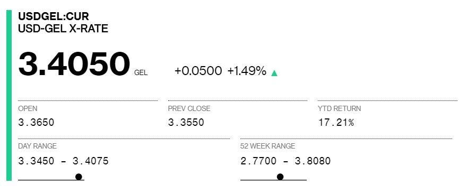This screenshot has height=194, width=459.
Task: Click the 52 week range slider dot
Action: coord(280,177)
